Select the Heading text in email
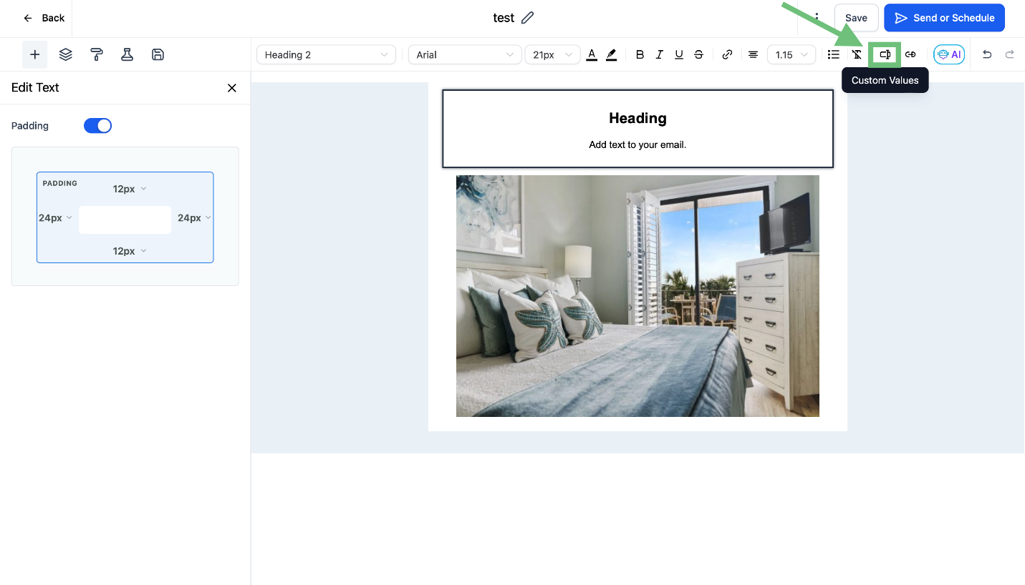The height and width of the screenshot is (585, 1025). 637,119
